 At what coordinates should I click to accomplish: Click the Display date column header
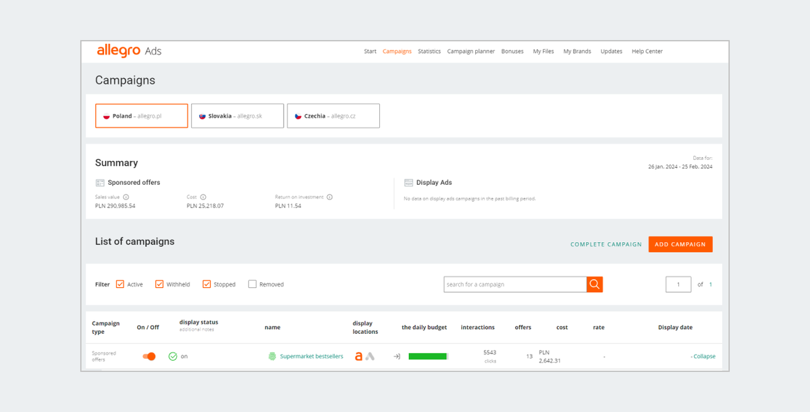coord(676,327)
